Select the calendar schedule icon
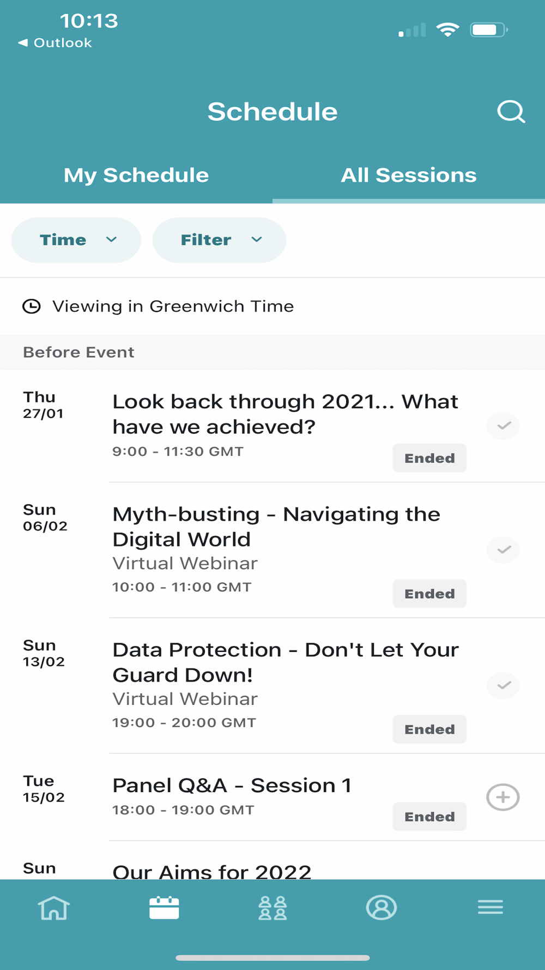Viewport: 545px width, 970px height. pyautogui.click(x=164, y=908)
